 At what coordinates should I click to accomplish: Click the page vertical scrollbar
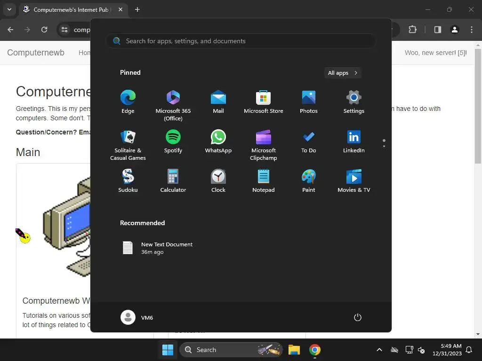[477, 107]
